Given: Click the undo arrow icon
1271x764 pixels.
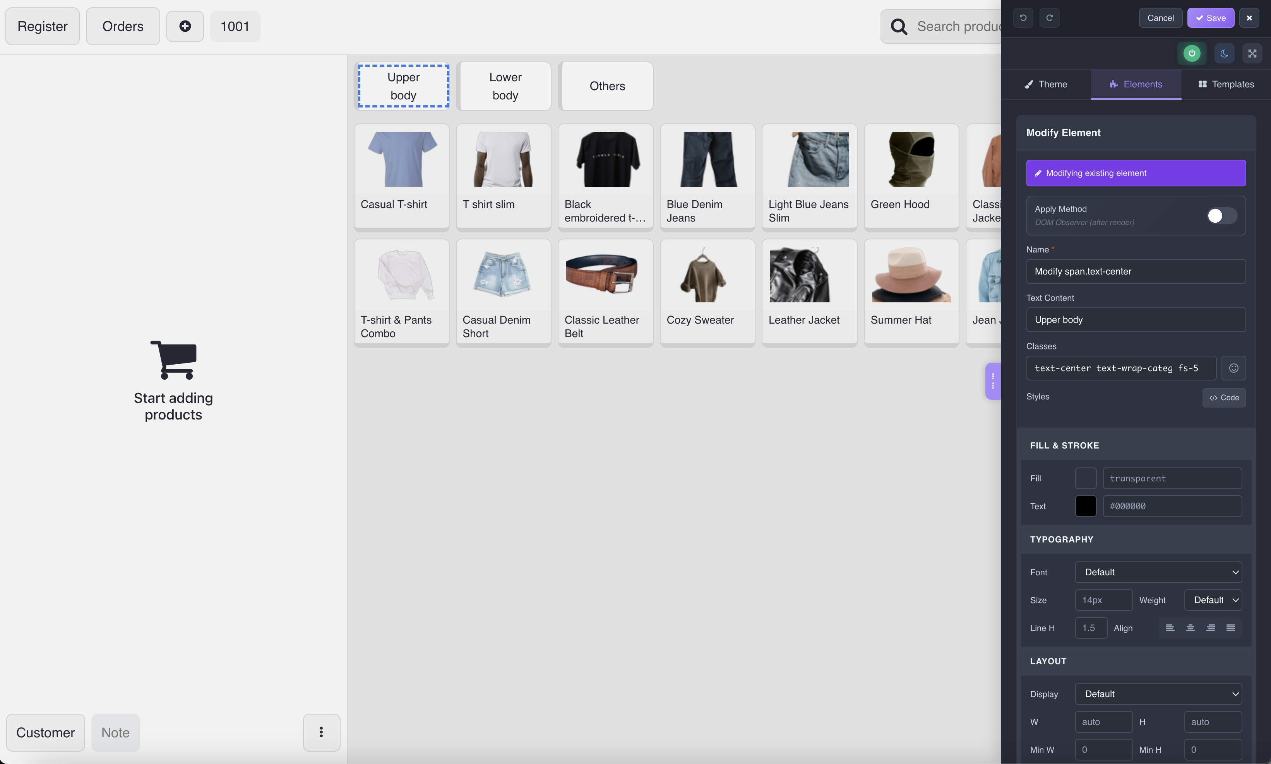Looking at the screenshot, I should [1023, 17].
